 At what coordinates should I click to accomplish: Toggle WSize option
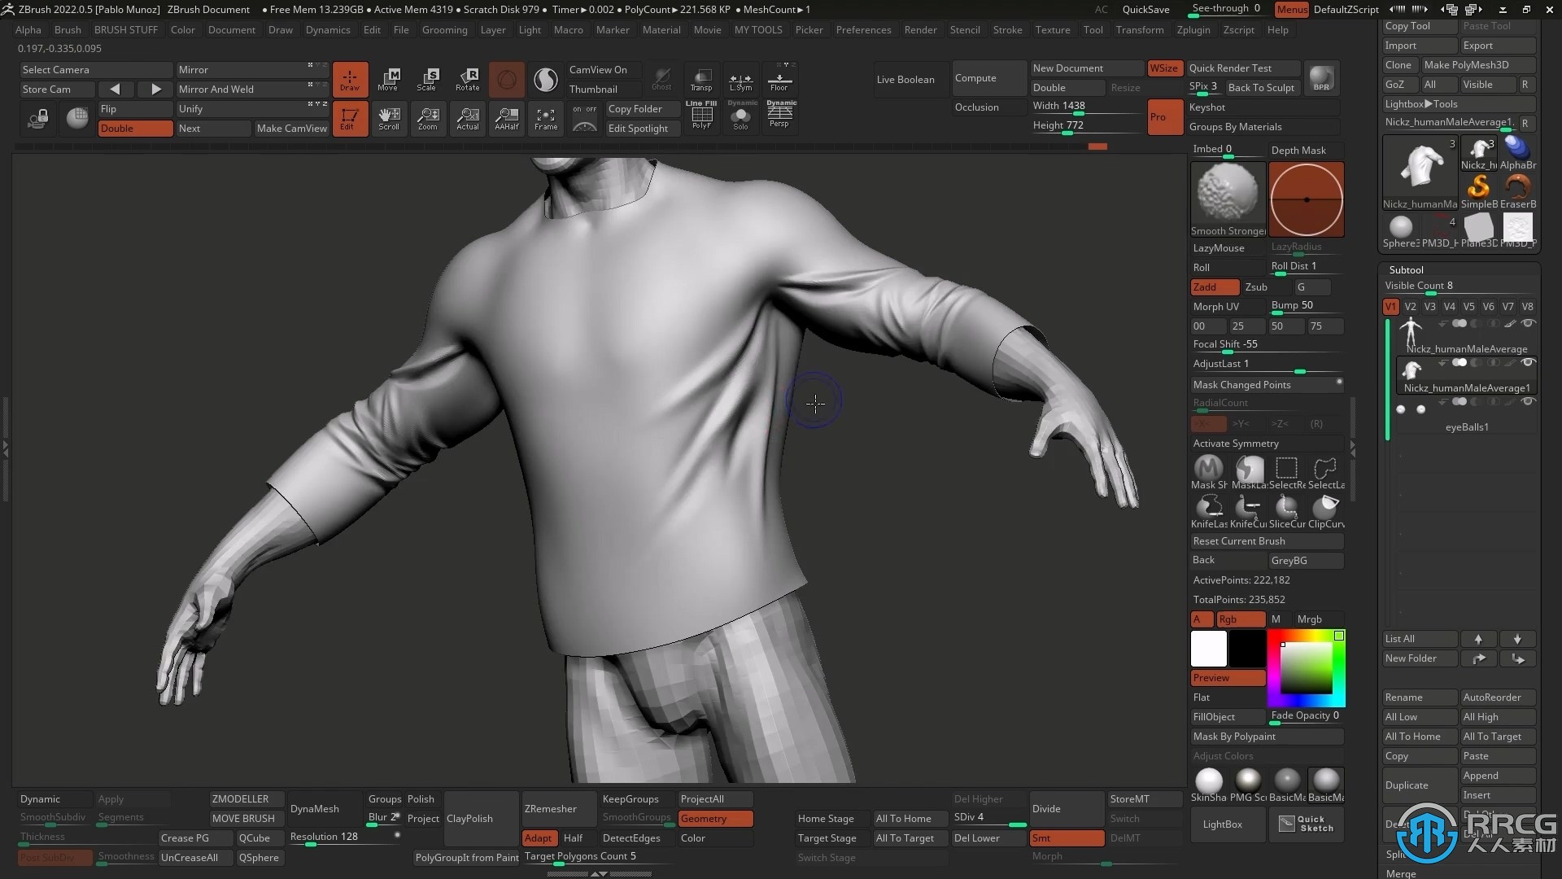(x=1164, y=68)
